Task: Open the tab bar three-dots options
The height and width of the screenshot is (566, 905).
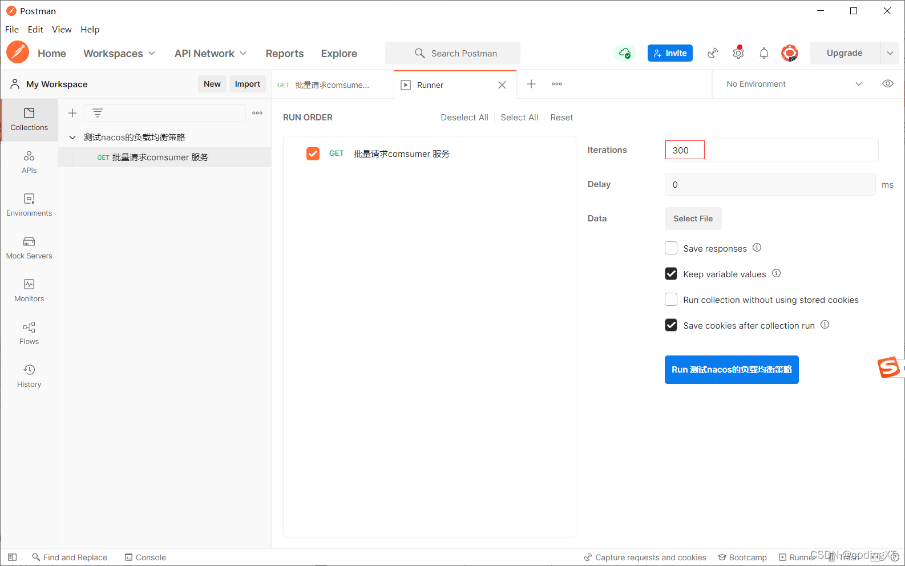Action: pos(557,84)
